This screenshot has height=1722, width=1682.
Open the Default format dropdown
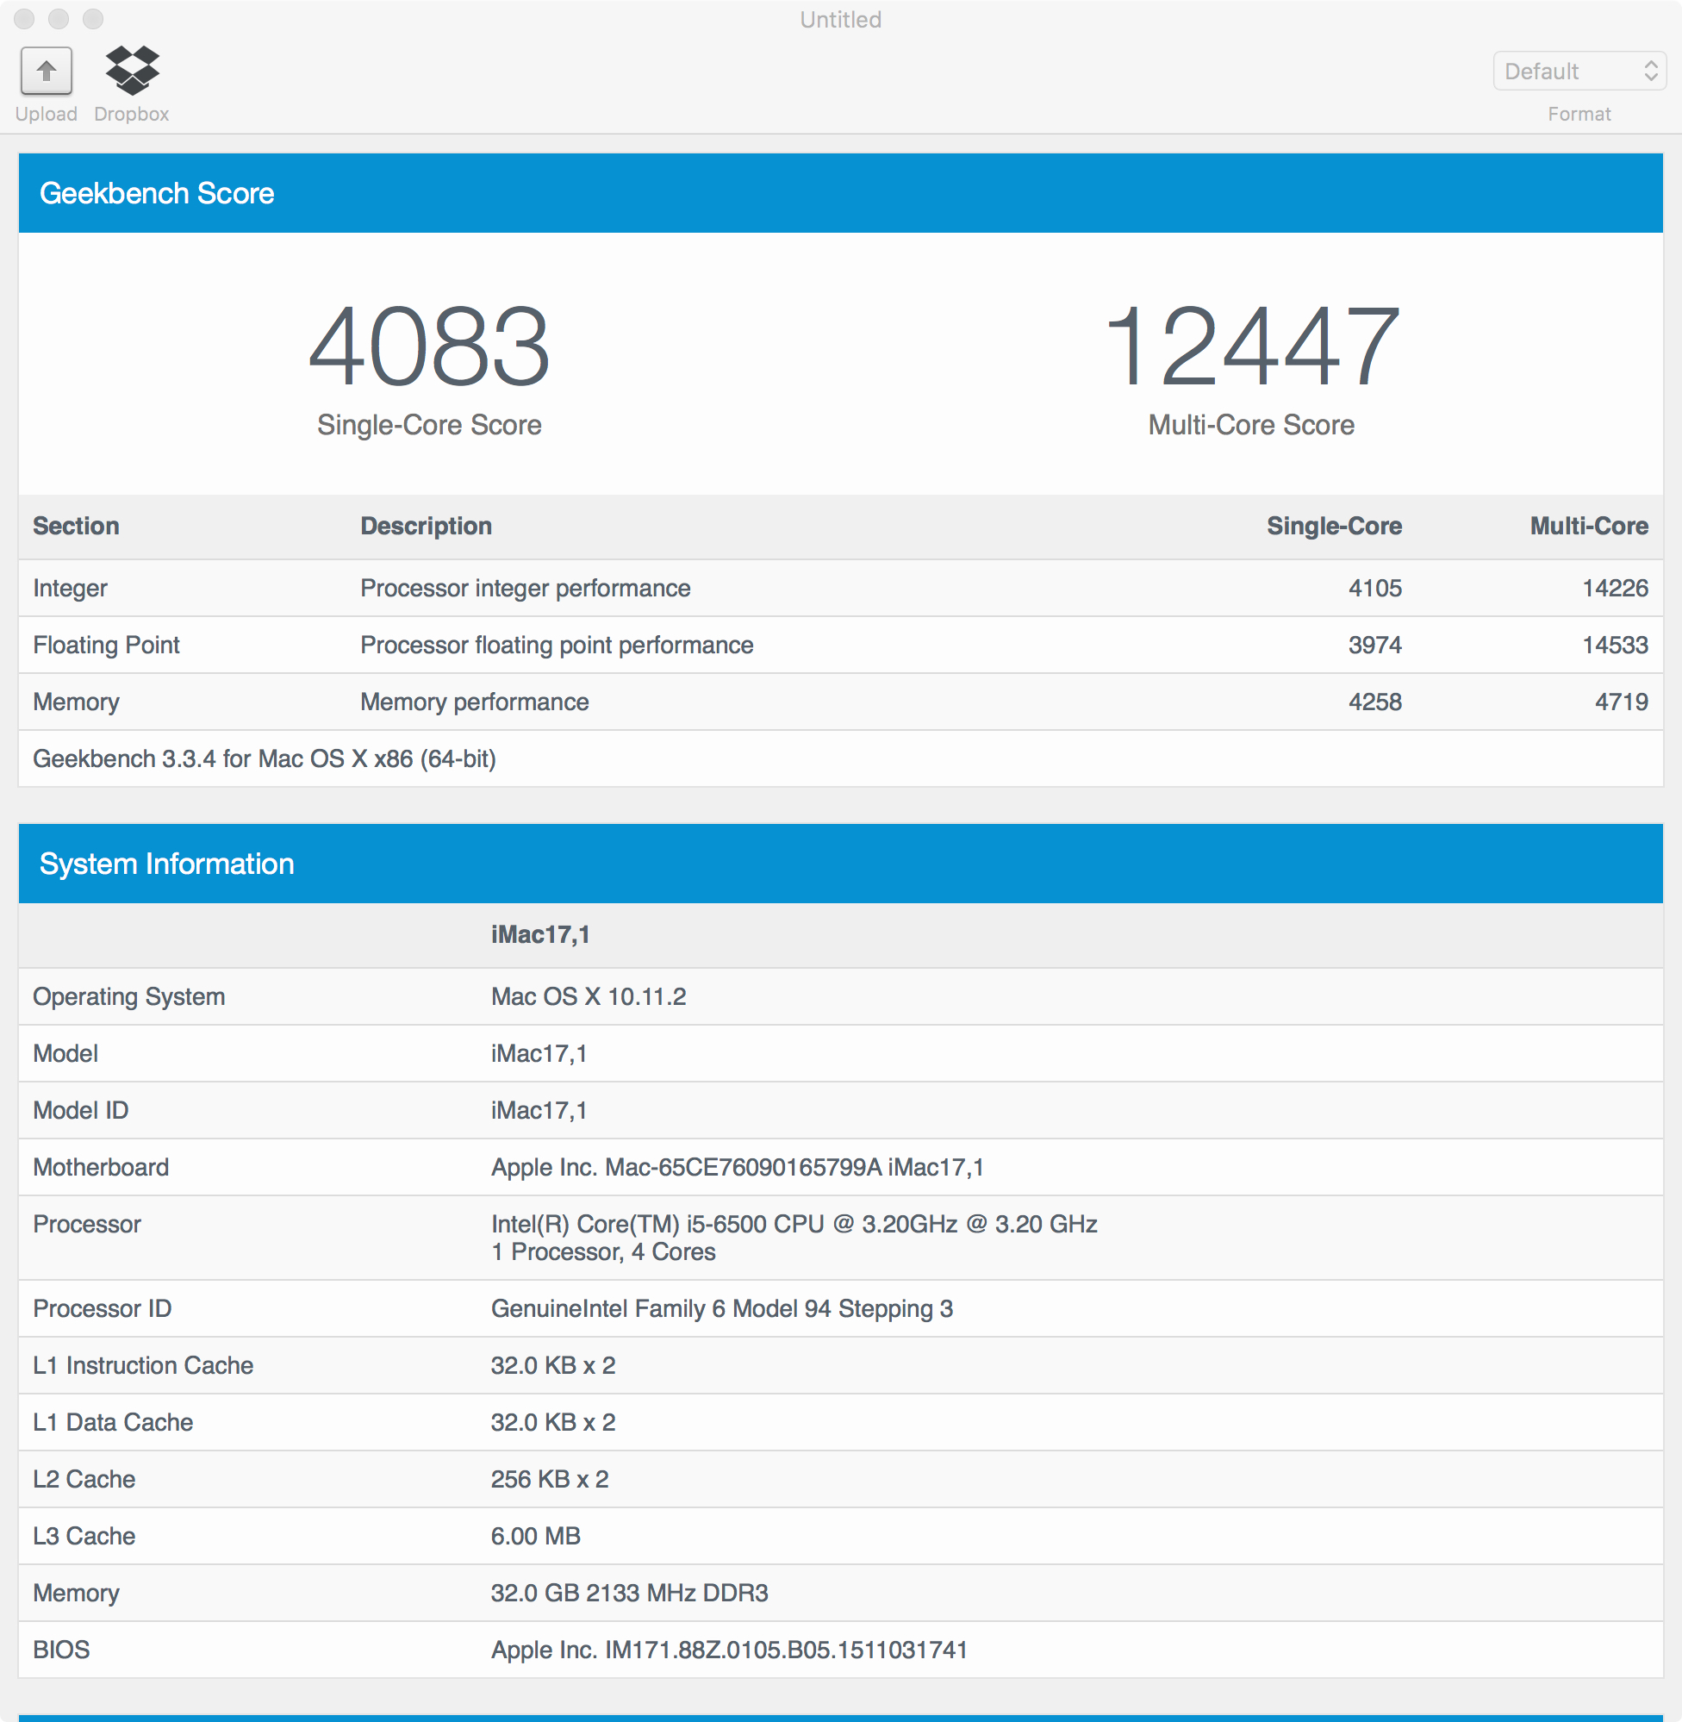point(1579,71)
